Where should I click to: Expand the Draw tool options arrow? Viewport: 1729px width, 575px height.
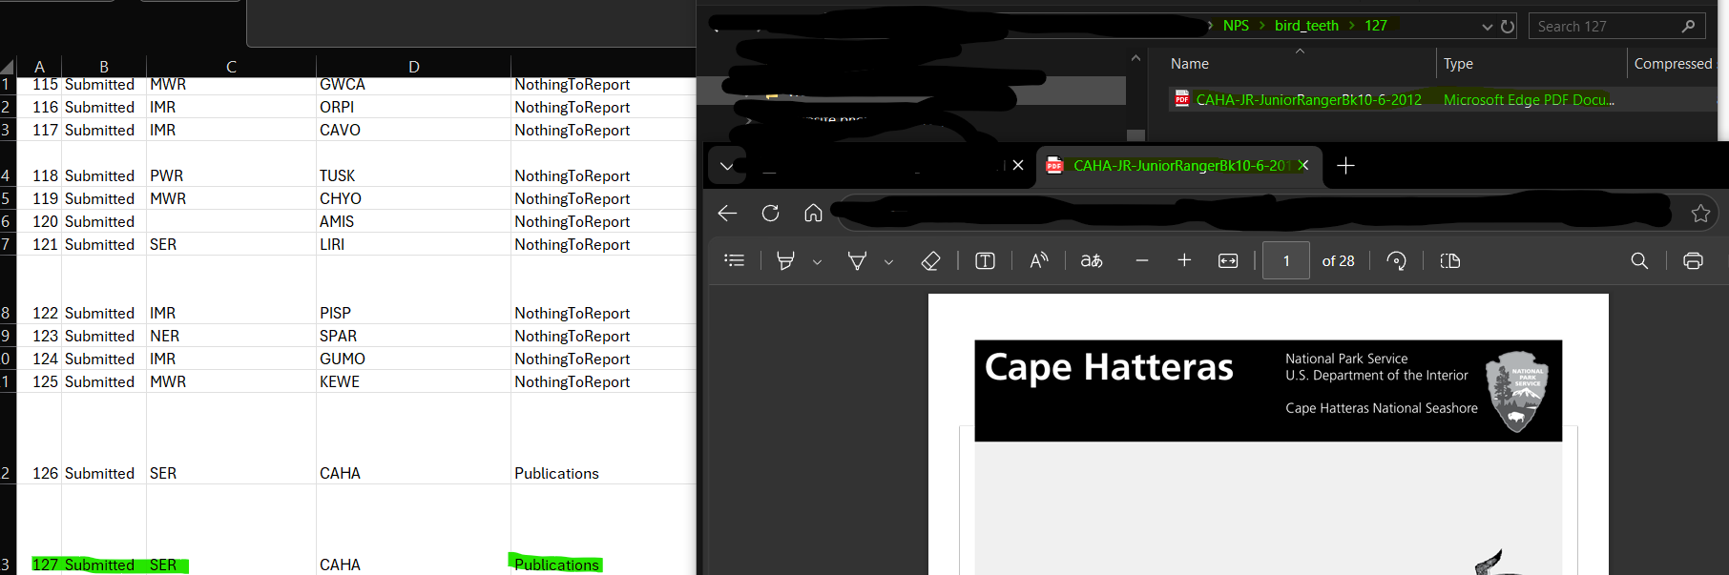point(888,261)
